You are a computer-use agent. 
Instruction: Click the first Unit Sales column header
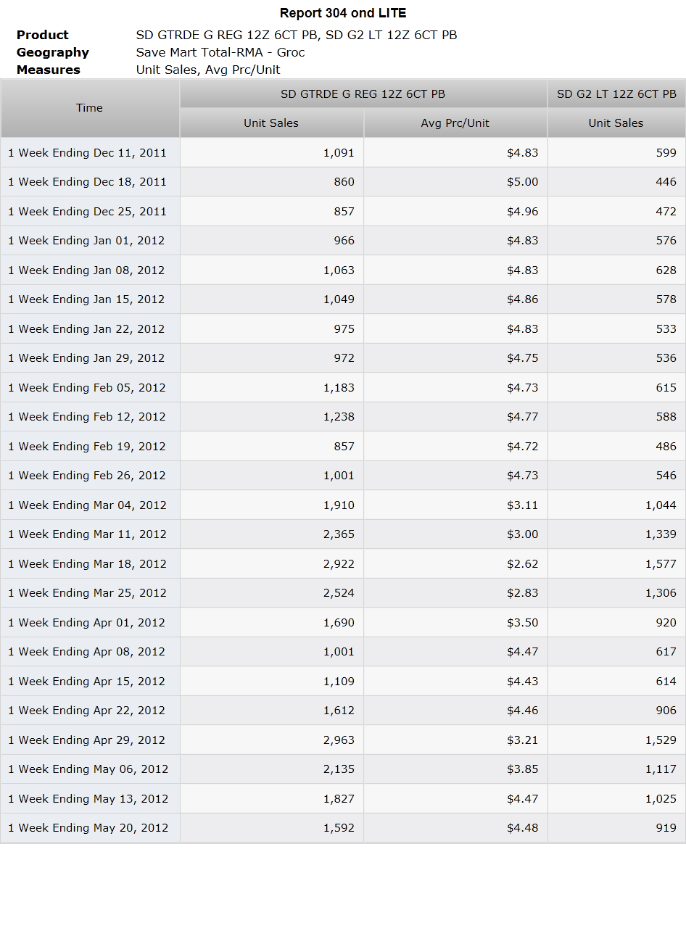click(272, 123)
